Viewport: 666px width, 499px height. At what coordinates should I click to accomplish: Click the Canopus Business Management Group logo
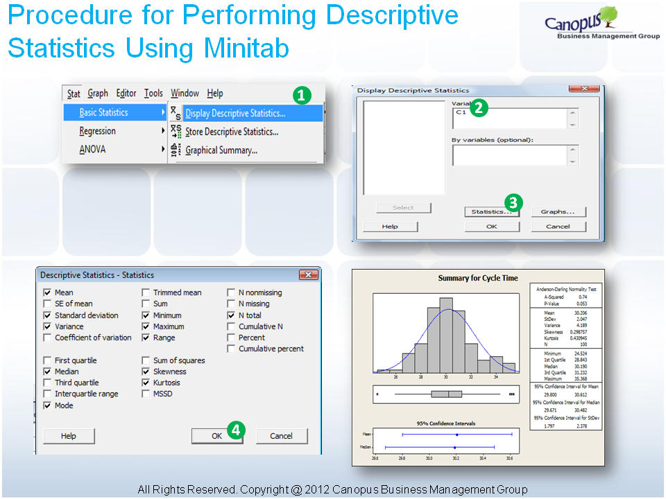click(602, 24)
